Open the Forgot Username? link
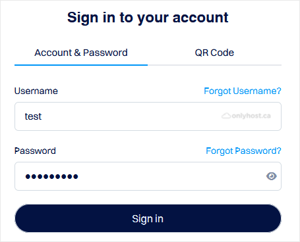The height and width of the screenshot is (242, 300). (243, 91)
